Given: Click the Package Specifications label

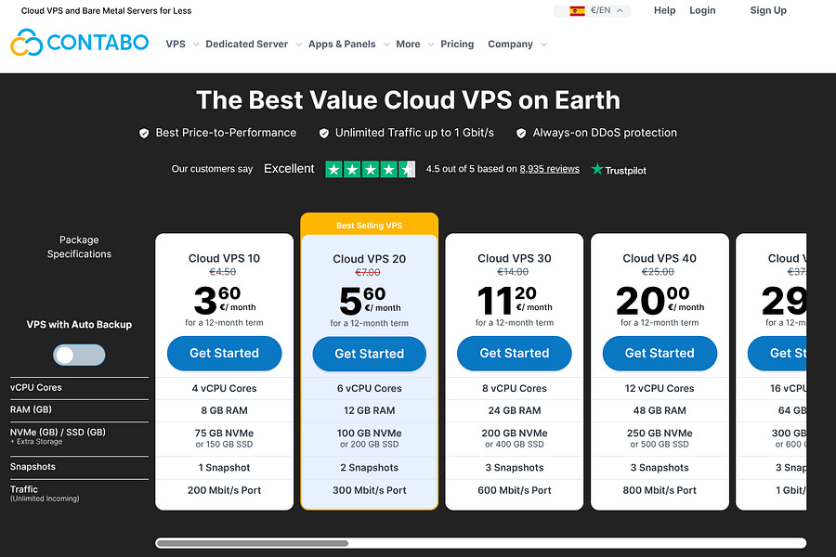Looking at the screenshot, I should (79, 247).
